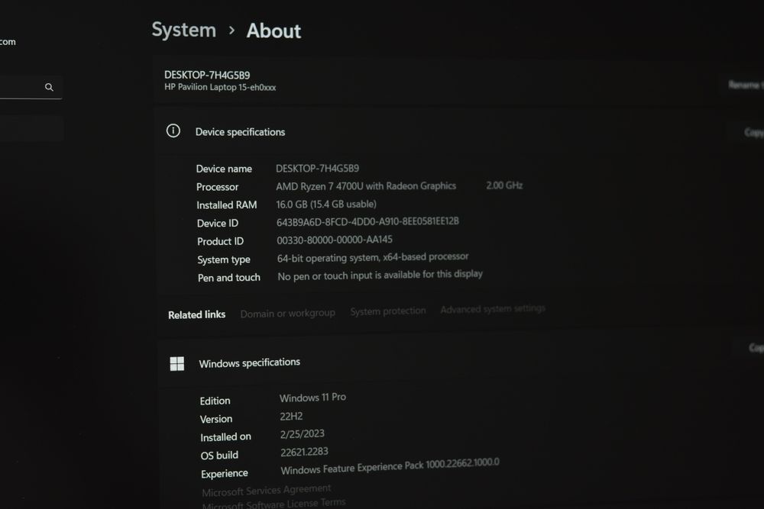Viewport: 764px width, 509px height.
Task: Click the search magnifier icon in sidebar
Action: (49, 87)
